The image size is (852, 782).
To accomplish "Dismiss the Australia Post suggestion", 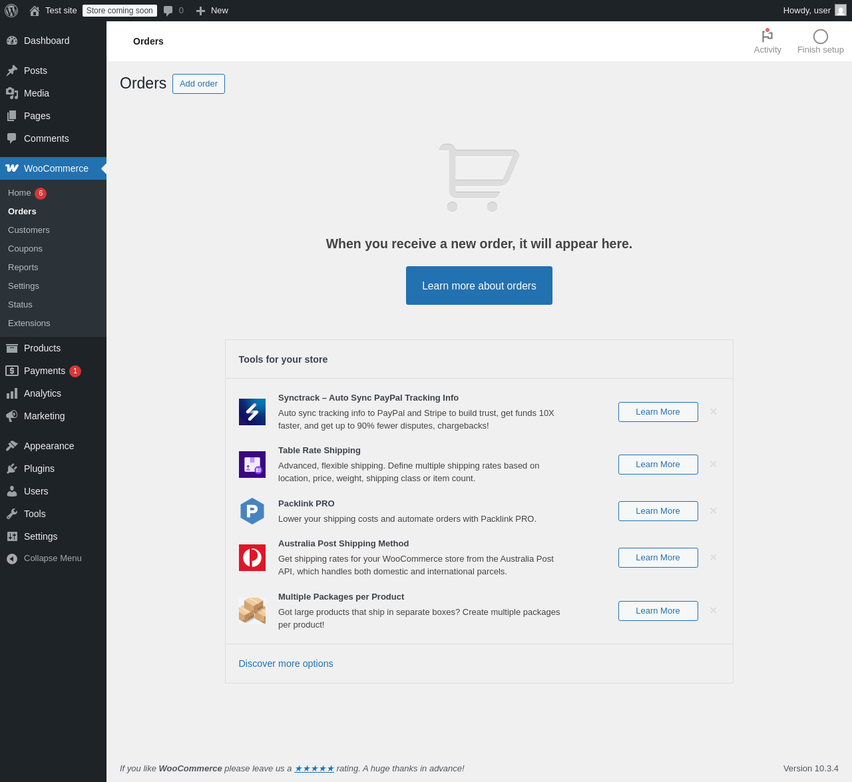I will 713,558.
